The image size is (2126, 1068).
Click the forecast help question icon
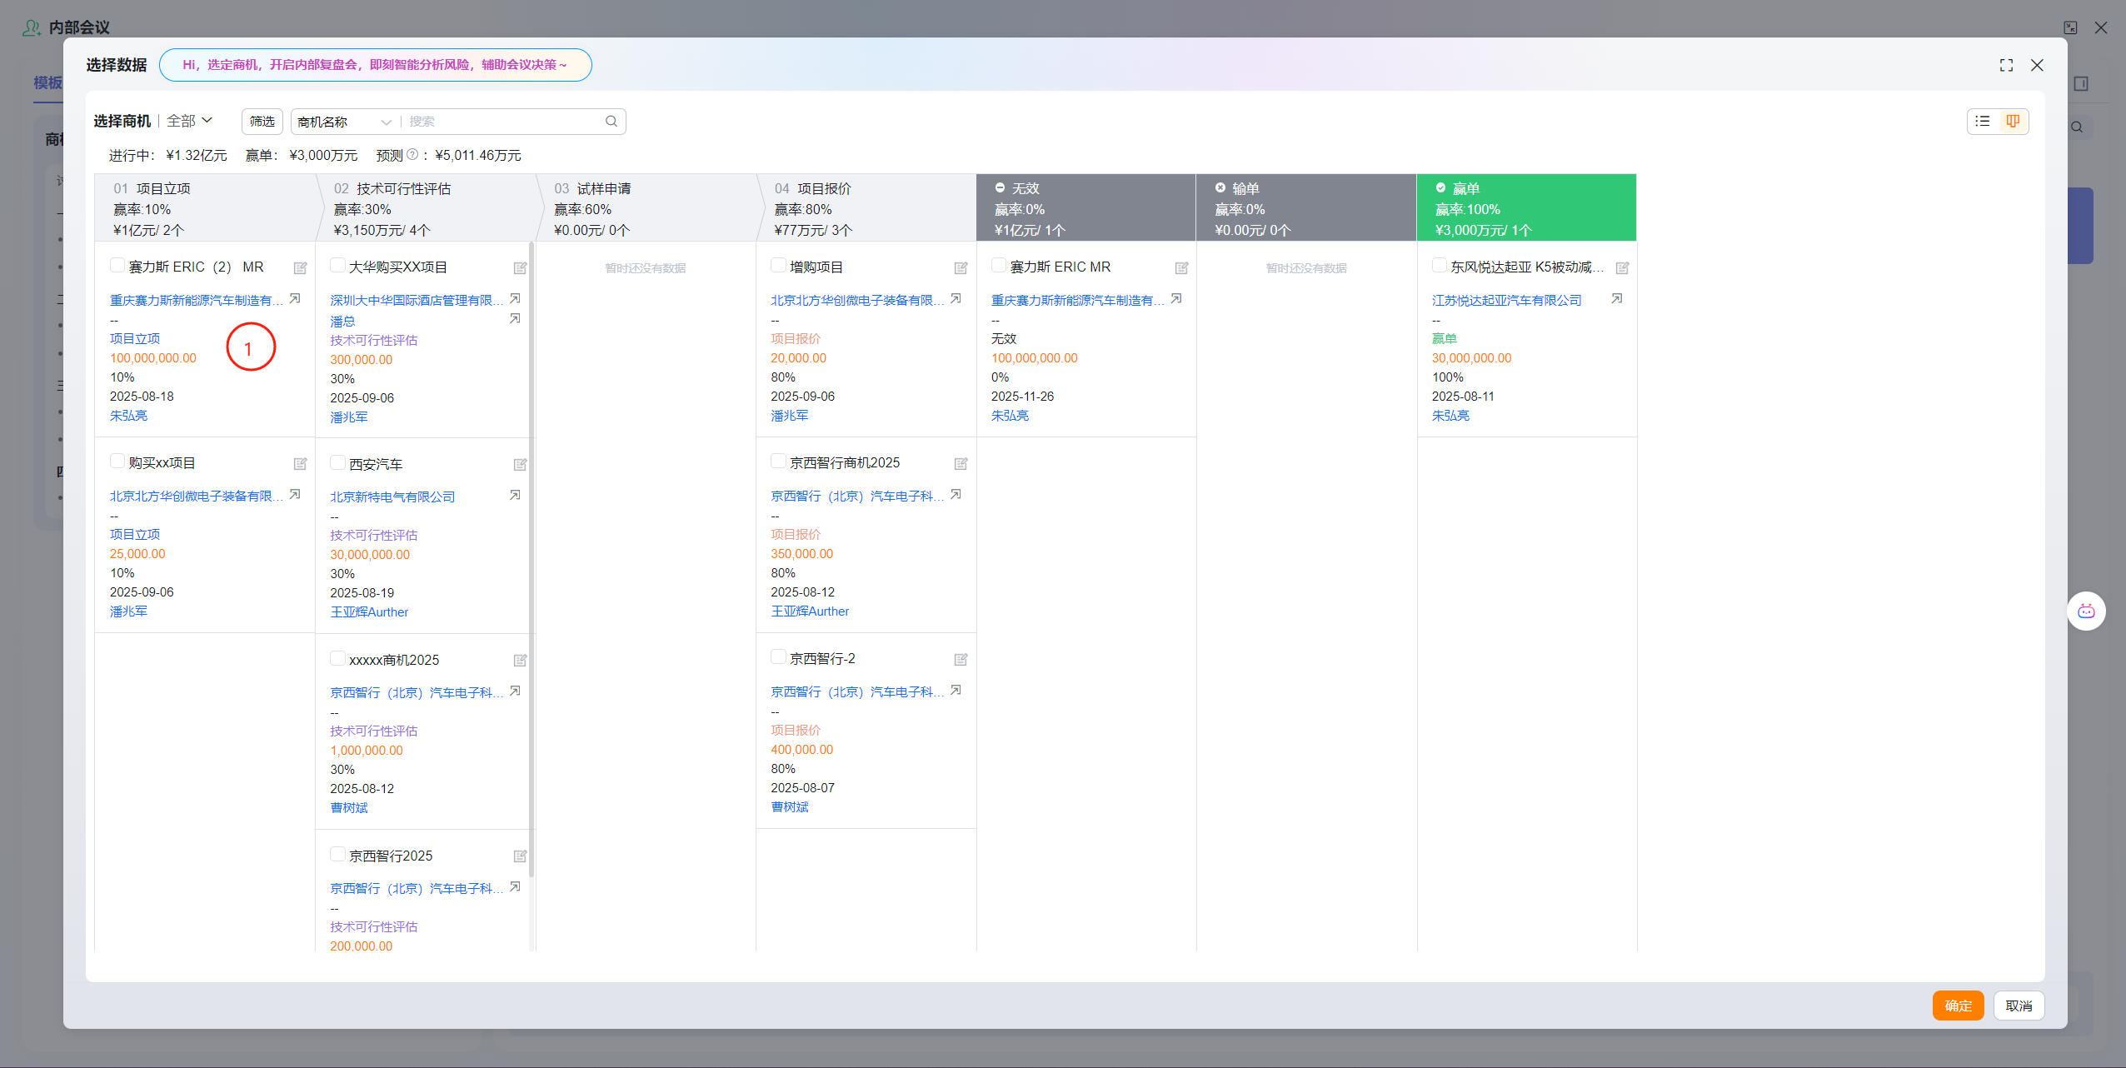(412, 155)
